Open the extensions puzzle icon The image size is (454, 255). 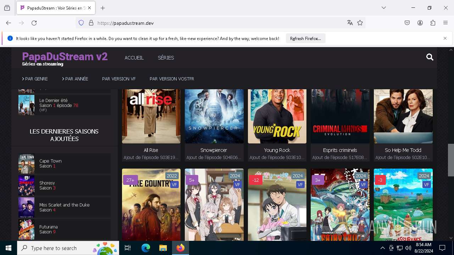(x=433, y=23)
